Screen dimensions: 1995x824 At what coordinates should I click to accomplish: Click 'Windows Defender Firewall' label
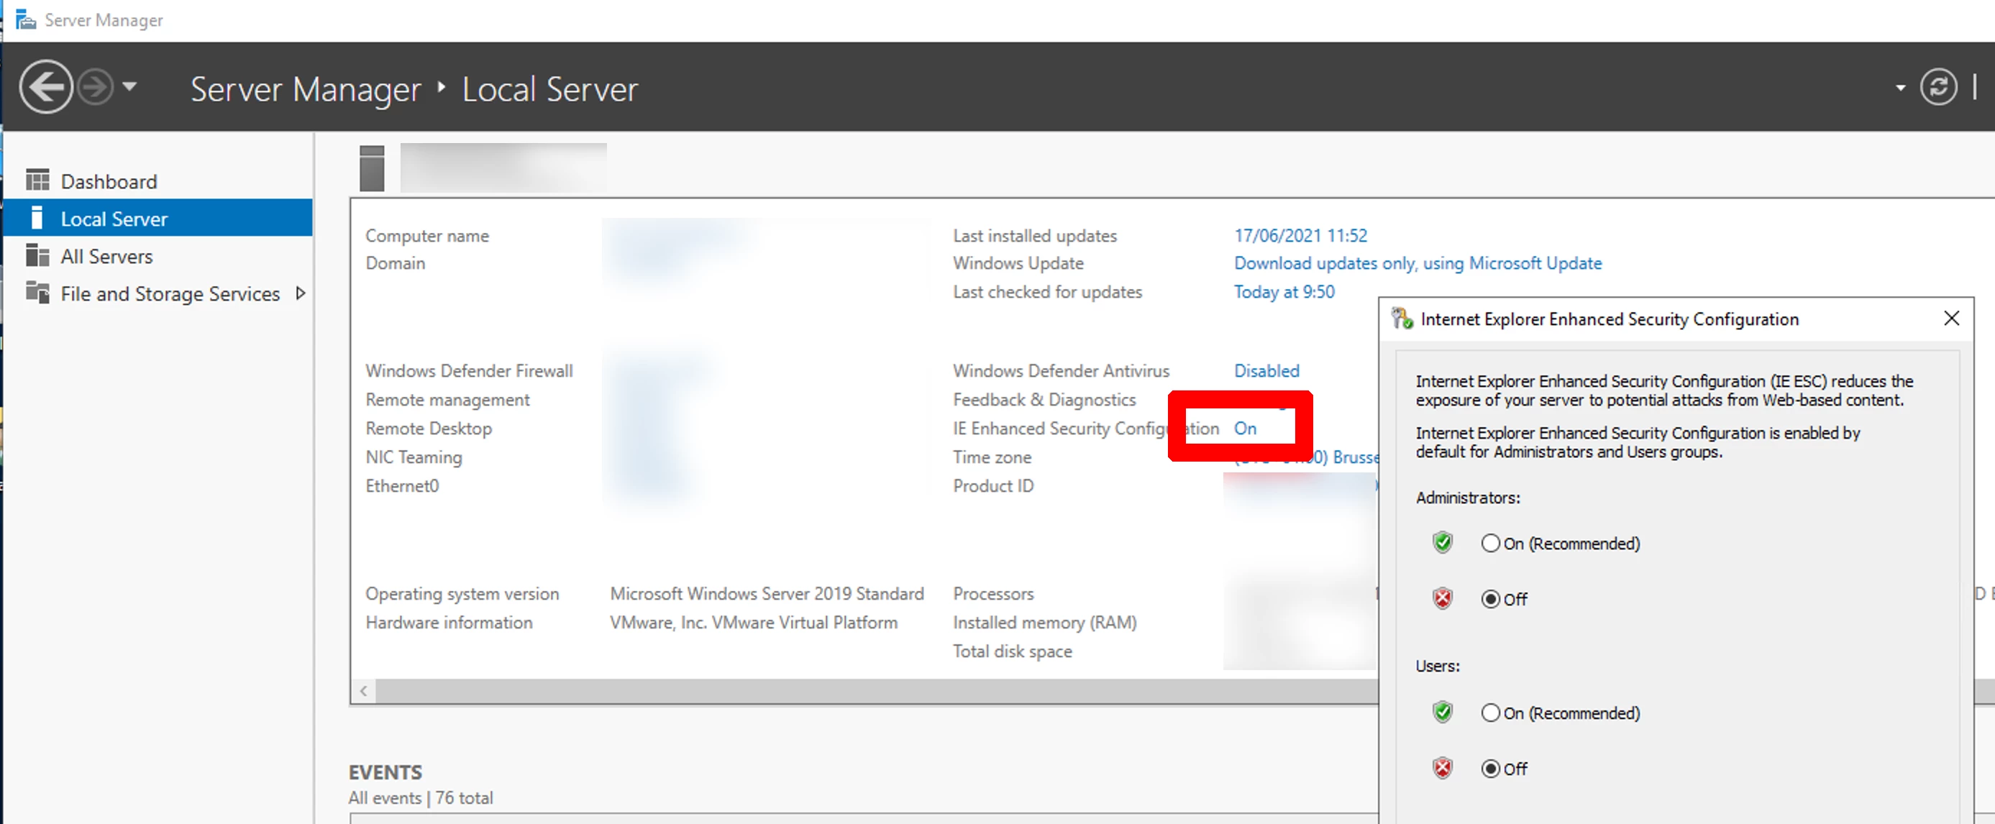(469, 371)
